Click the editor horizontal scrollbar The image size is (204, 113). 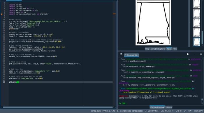[x=58, y=107]
